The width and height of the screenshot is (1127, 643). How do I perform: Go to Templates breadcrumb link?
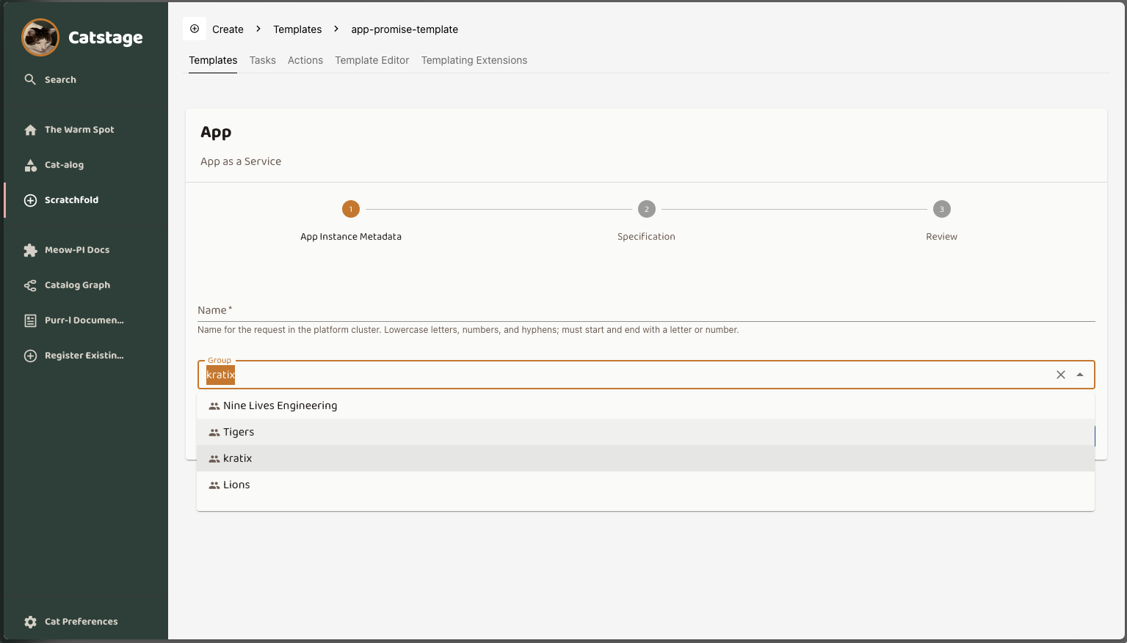click(297, 29)
